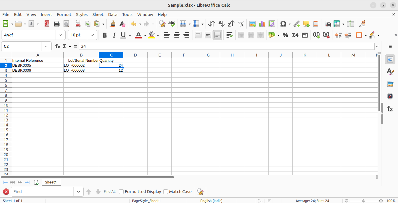Click the Copy icon
The height and width of the screenshot is (203, 398).
point(87,24)
